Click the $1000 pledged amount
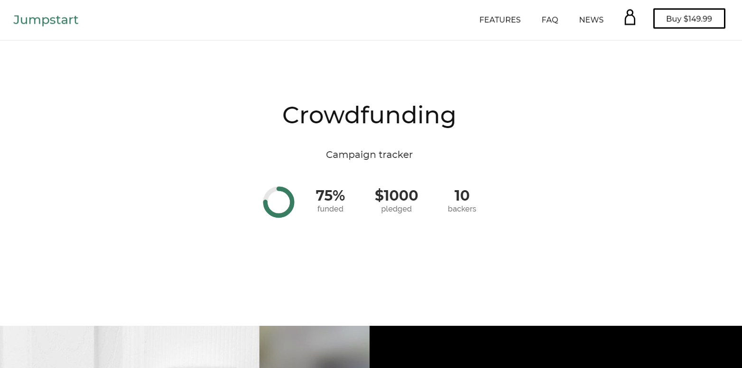The width and height of the screenshot is (742, 368). point(396,195)
